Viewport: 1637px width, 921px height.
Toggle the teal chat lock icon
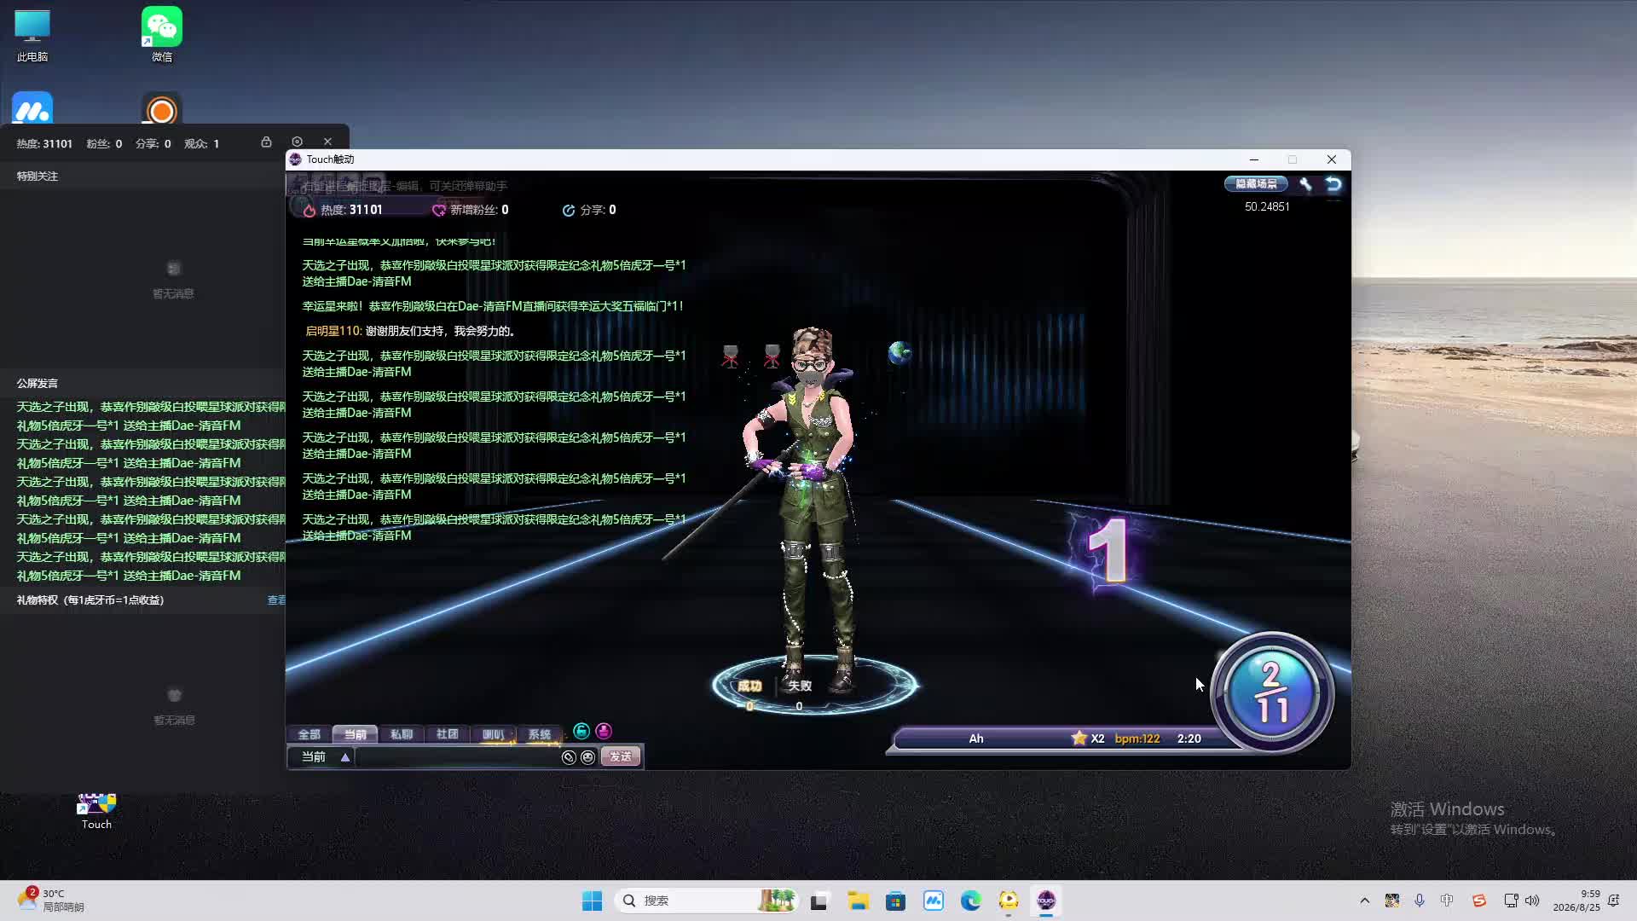[581, 731]
